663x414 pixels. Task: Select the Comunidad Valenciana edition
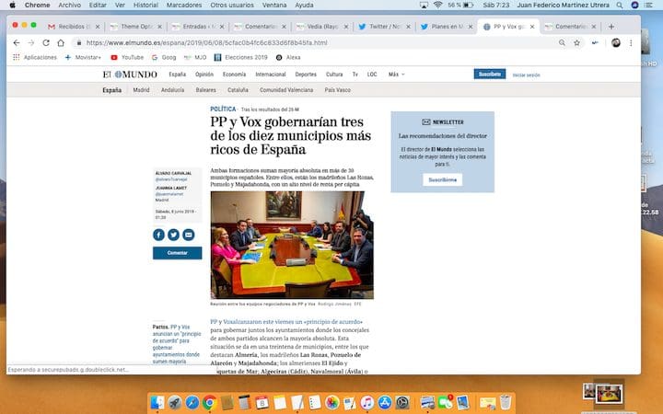pyautogui.click(x=286, y=90)
